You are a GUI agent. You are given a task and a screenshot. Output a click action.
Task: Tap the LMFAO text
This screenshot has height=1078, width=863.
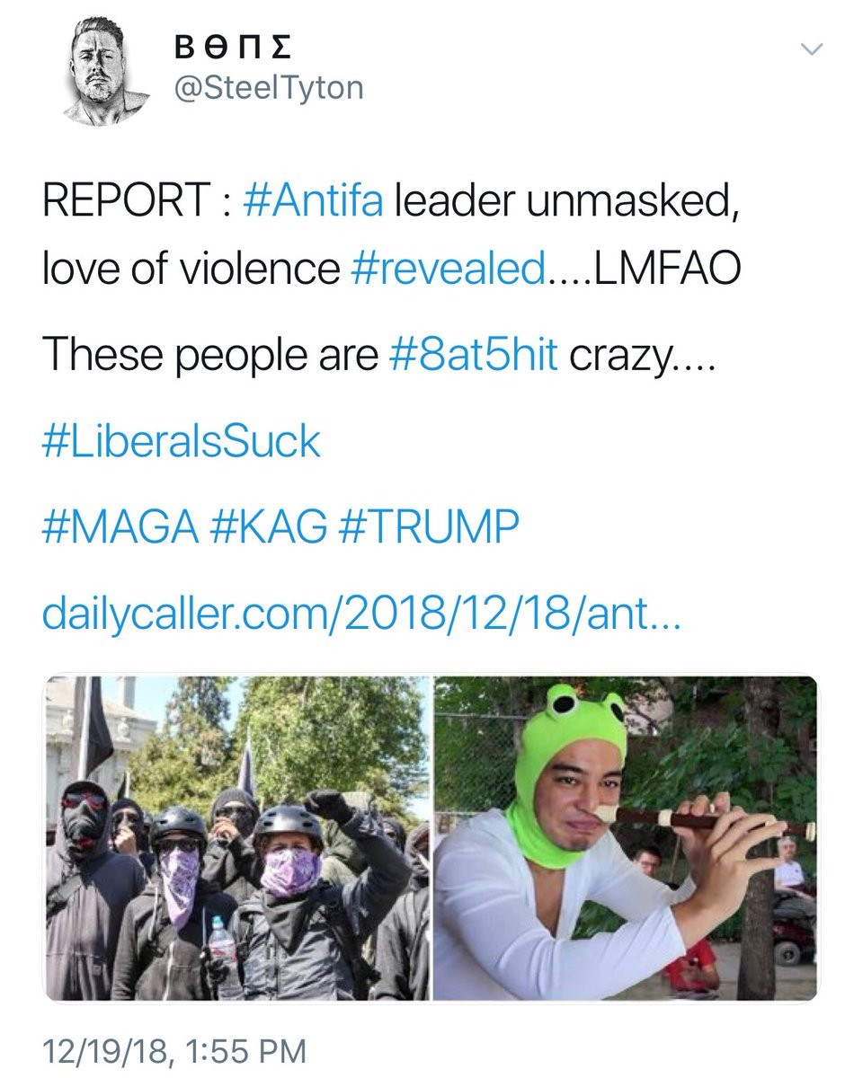664,267
